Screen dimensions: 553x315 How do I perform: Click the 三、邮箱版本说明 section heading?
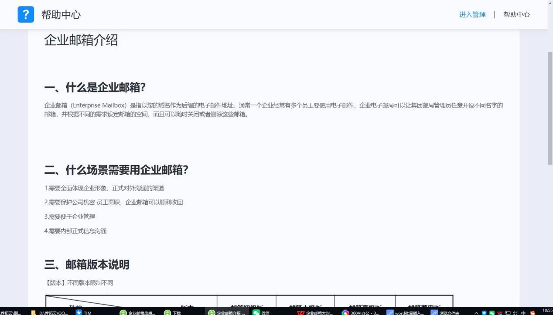tap(87, 264)
